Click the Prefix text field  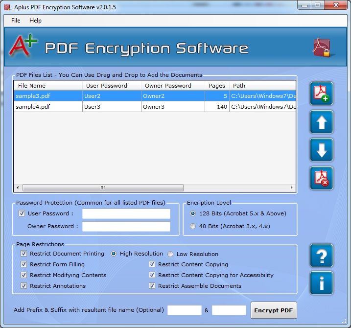click(x=185, y=310)
